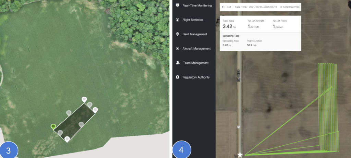Select the topmost white field boundary pin
This screenshot has height=158, width=351.
[84, 99]
